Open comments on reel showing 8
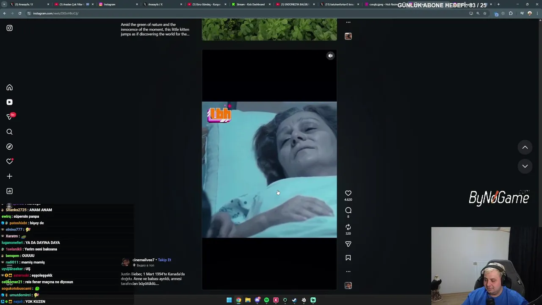 tap(348, 210)
